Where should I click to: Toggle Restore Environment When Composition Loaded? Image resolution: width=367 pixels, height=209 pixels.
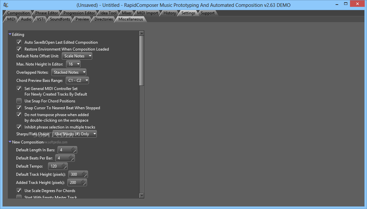pos(19,49)
